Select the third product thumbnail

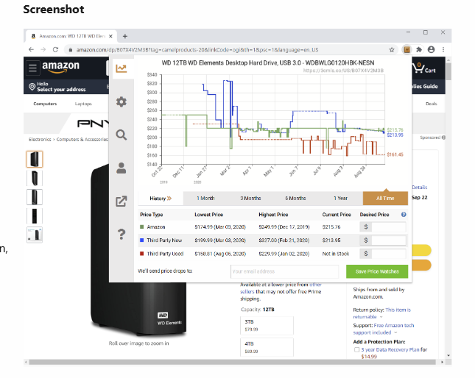point(35,197)
